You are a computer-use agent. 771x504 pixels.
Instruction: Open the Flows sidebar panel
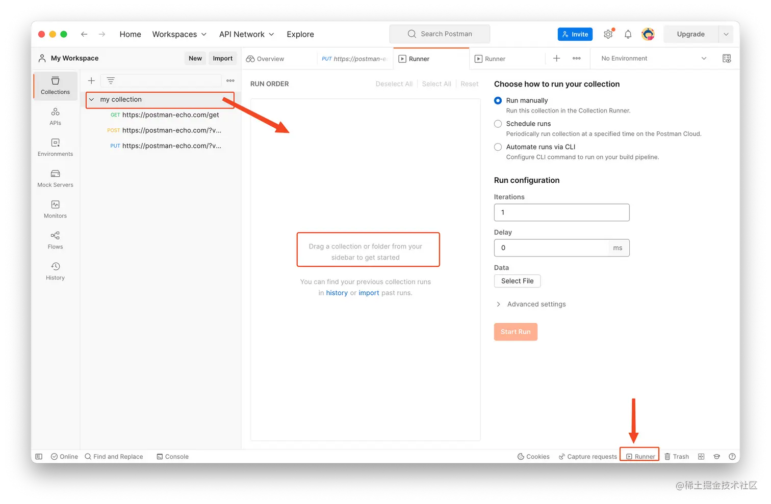[x=55, y=241]
